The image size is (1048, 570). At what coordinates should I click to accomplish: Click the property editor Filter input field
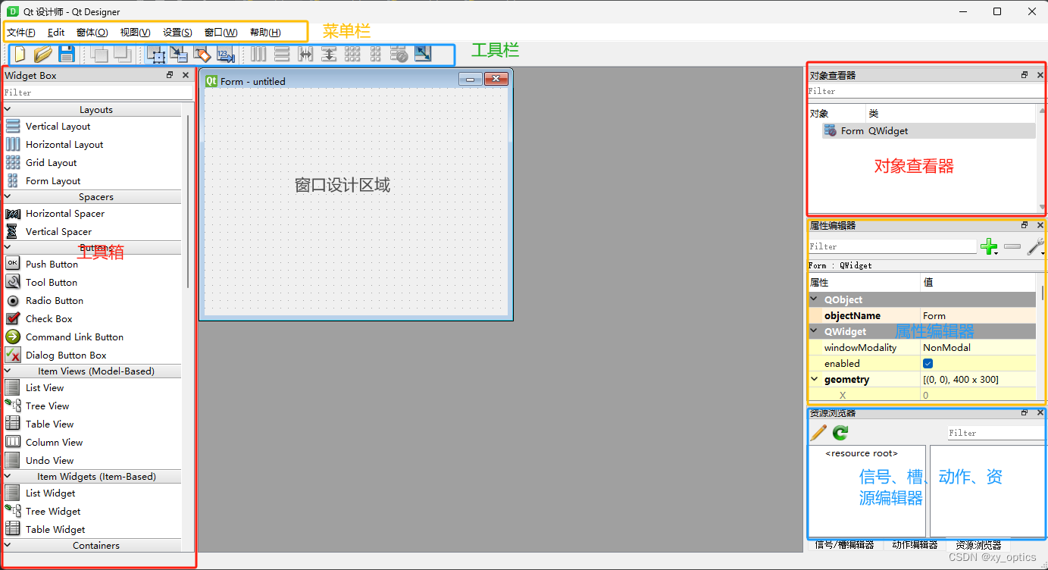point(893,246)
